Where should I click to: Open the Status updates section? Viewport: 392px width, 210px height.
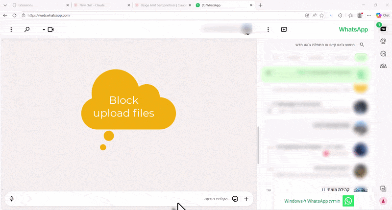383,41
